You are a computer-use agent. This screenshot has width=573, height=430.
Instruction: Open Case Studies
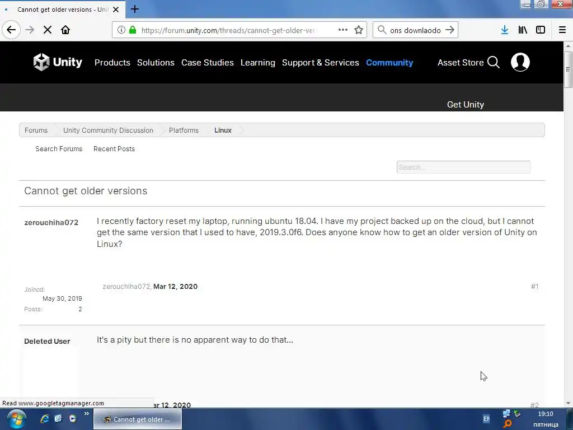pyautogui.click(x=208, y=63)
